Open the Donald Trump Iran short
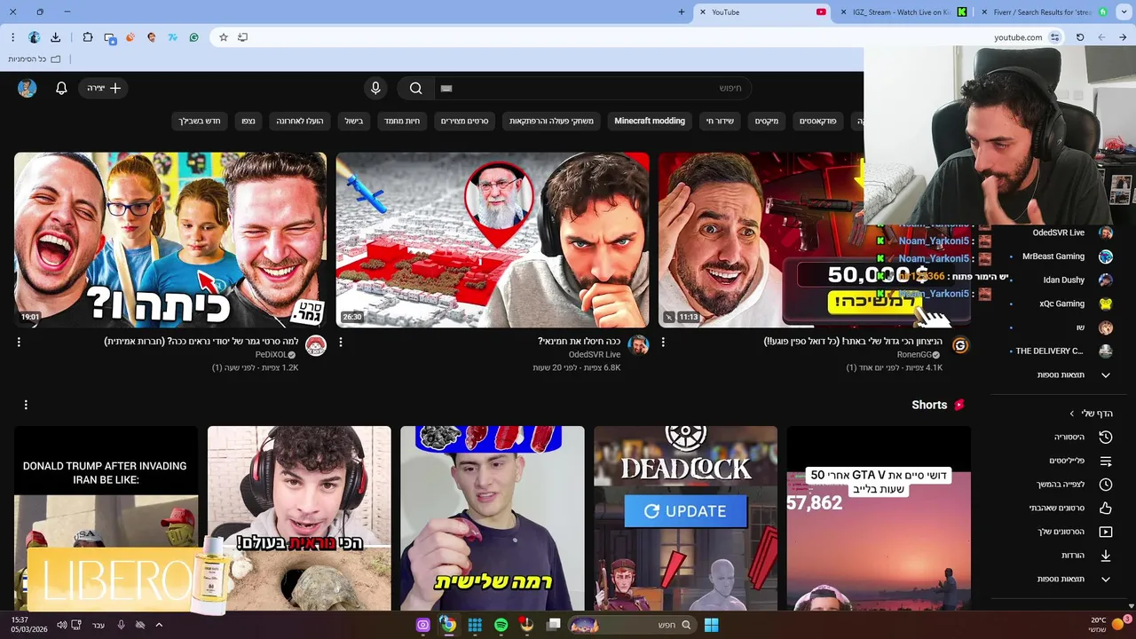The width and height of the screenshot is (1136, 639). click(106, 518)
